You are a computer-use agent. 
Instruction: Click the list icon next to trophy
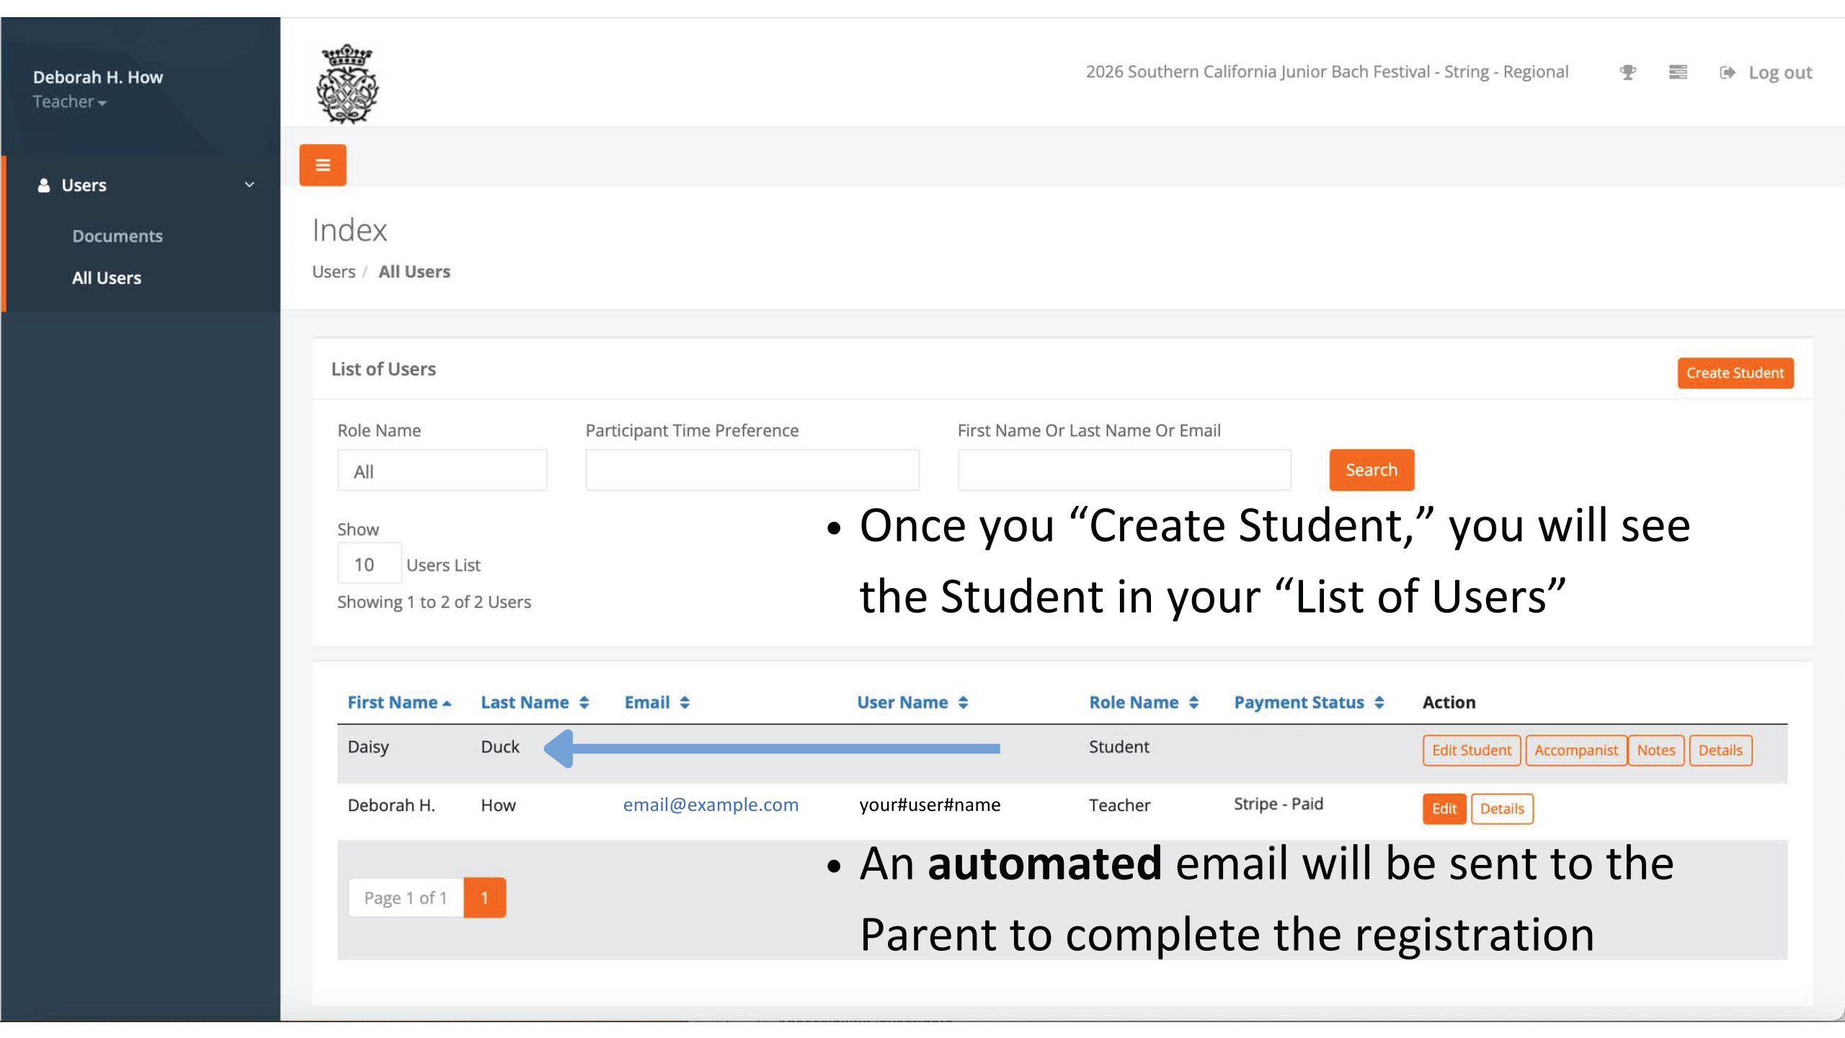[x=1678, y=72]
